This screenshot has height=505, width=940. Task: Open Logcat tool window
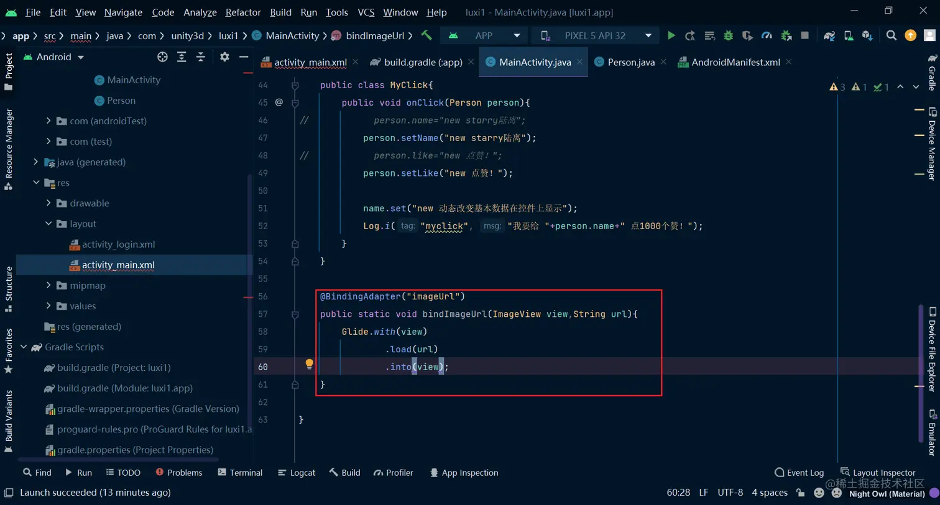pos(297,473)
